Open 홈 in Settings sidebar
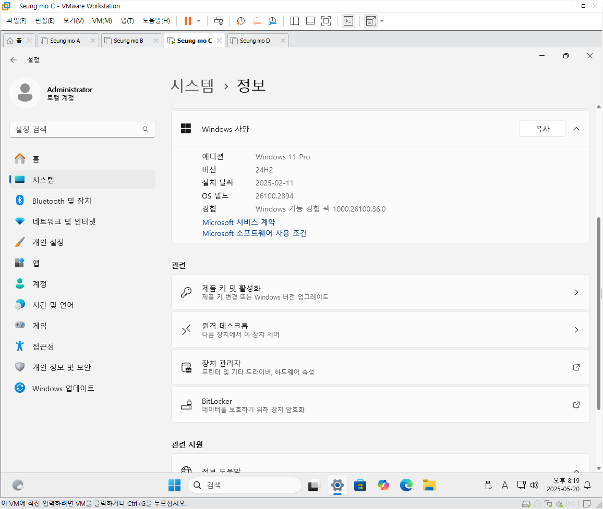Image resolution: width=603 pixels, height=509 pixels. click(82, 159)
